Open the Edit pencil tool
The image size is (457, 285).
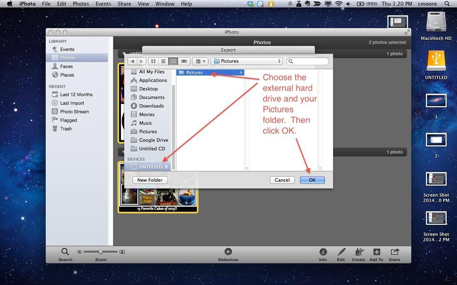pyautogui.click(x=341, y=252)
